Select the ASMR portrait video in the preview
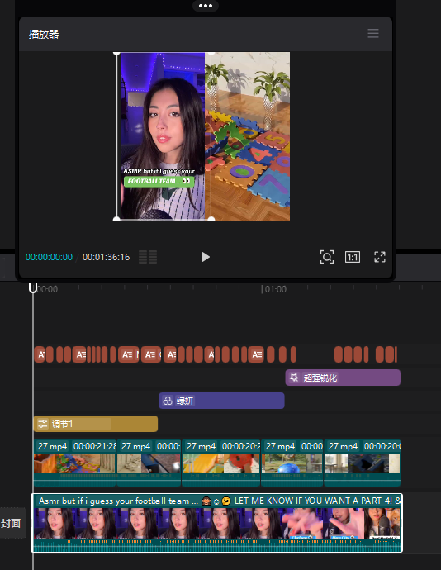Image resolution: width=441 pixels, height=570 pixels. pos(163,136)
